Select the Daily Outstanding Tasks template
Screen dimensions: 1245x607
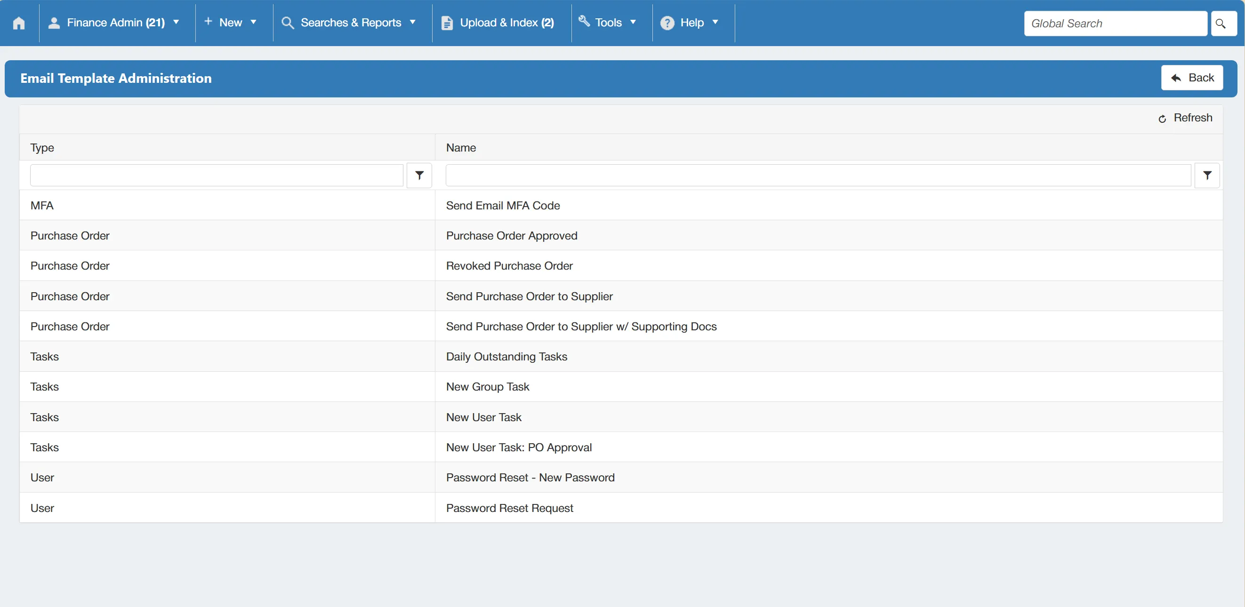pyautogui.click(x=506, y=357)
